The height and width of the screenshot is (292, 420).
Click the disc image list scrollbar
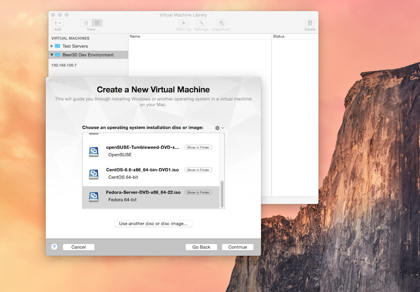click(222, 194)
